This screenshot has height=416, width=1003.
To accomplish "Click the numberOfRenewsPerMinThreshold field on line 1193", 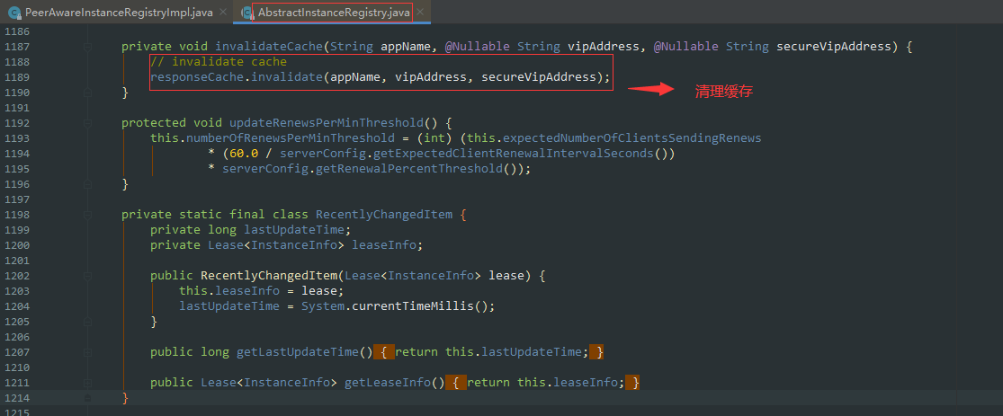I will (291, 138).
